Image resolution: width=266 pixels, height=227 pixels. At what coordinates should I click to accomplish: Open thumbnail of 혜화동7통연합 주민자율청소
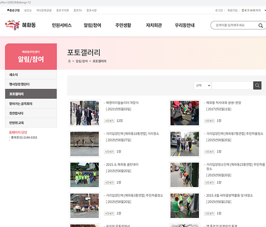coord(185,144)
